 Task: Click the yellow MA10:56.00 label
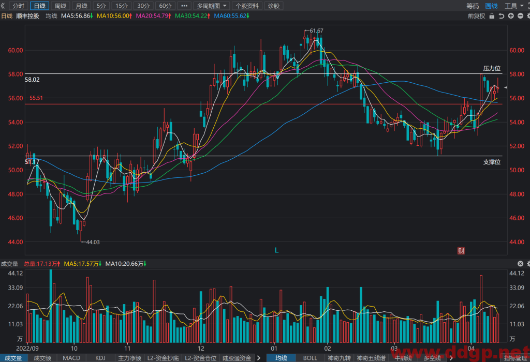pyautogui.click(x=114, y=16)
